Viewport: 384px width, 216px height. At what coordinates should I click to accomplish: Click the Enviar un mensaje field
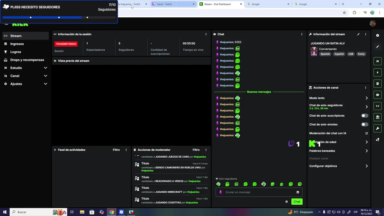(259, 192)
